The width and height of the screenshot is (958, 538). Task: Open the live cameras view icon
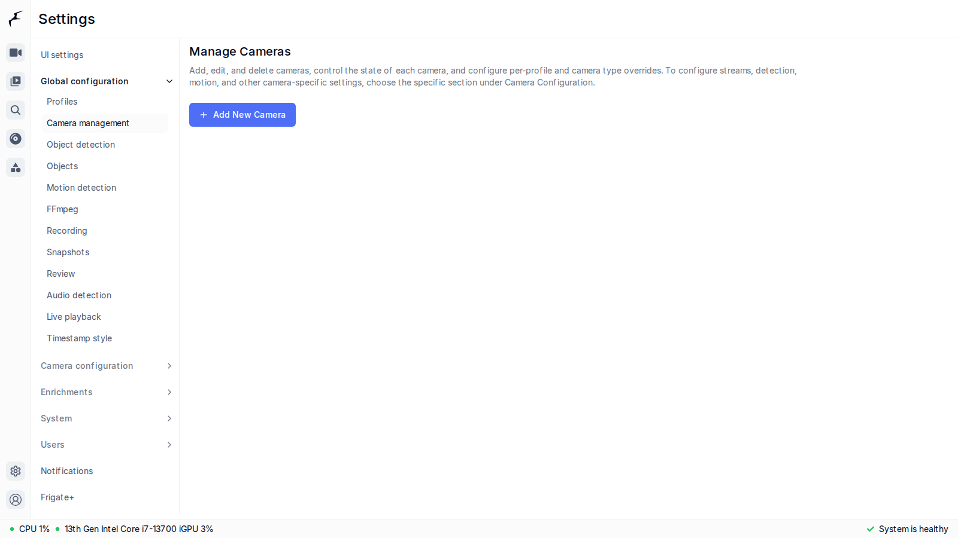pyautogui.click(x=16, y=53)
